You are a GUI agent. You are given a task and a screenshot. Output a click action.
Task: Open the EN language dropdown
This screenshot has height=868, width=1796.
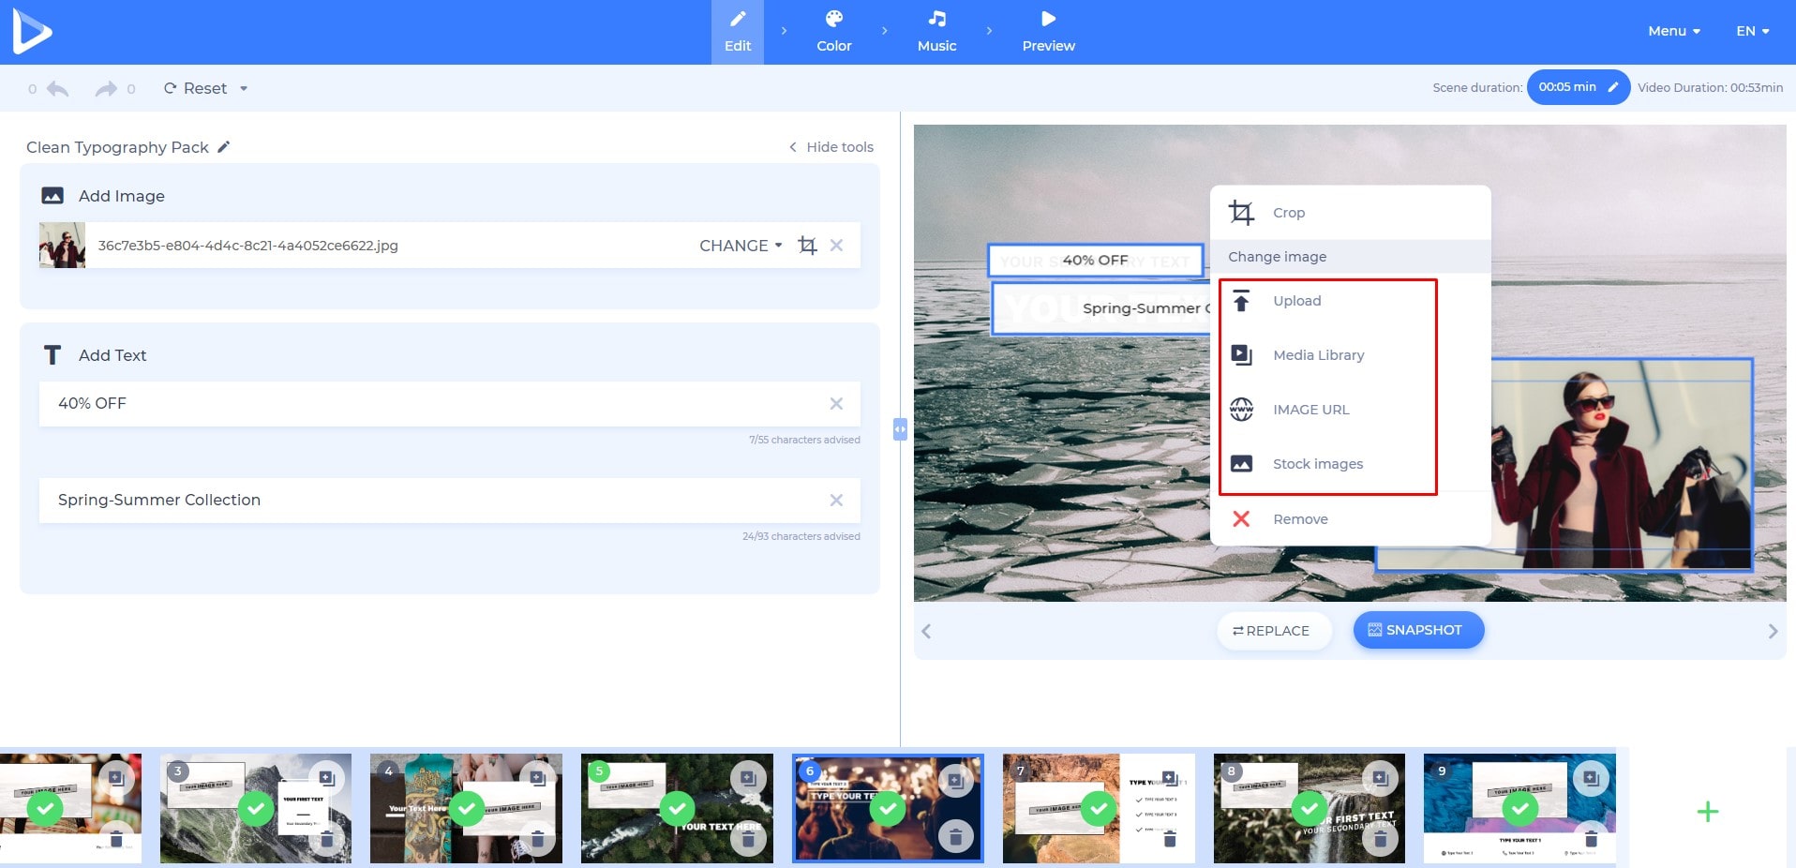tap(1751, 30)
